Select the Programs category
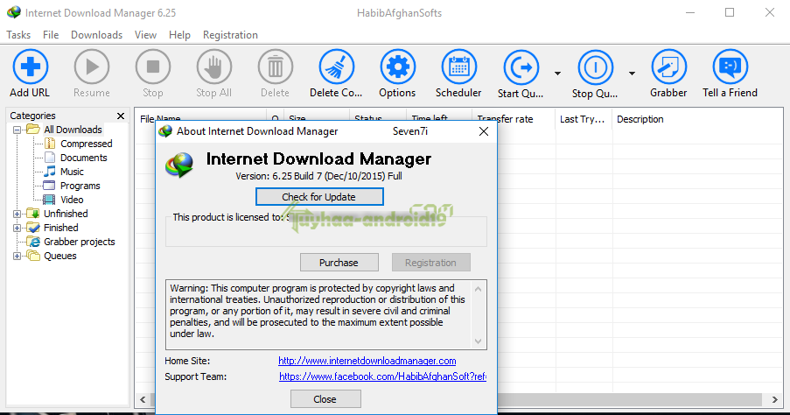 tap(80, 186)
